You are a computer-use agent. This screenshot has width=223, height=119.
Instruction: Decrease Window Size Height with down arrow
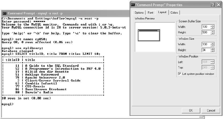[x=213, y=51]
